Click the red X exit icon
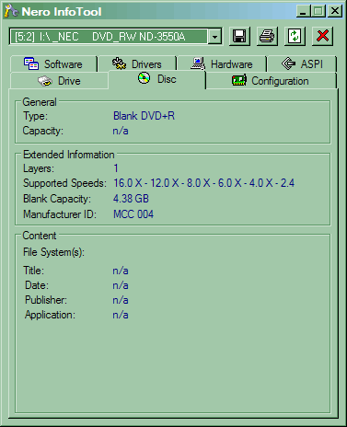 point(322,36)
